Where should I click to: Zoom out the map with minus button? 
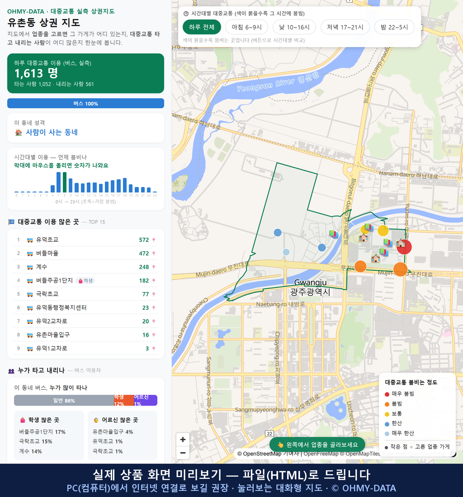point(183,453)
